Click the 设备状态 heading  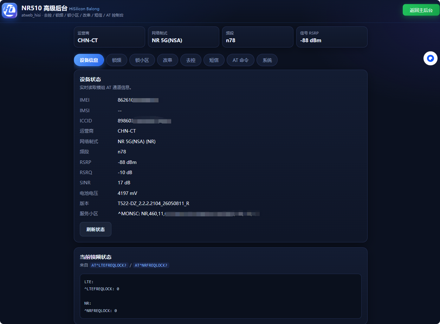coord(90,80)
